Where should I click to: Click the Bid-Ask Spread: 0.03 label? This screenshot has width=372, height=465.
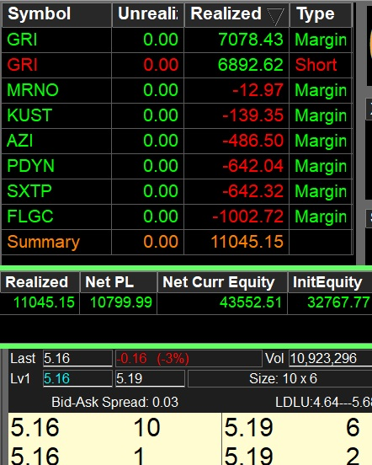[x=115, y=403]
